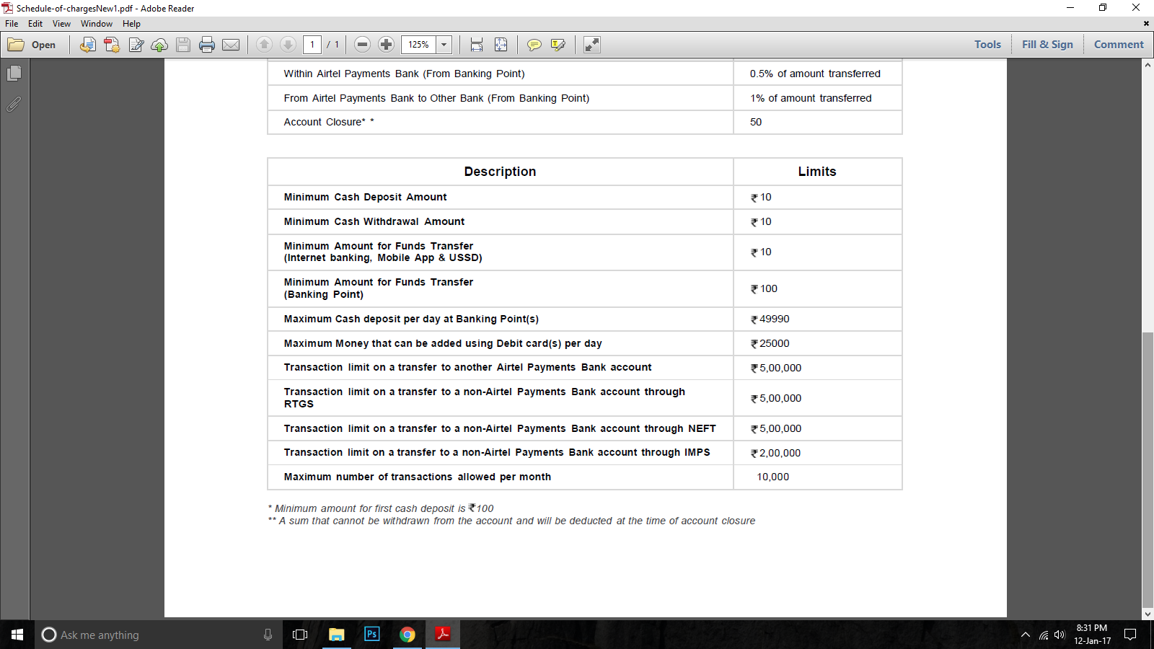Open the zoom level dropdown arrow

tap(444, 45)
